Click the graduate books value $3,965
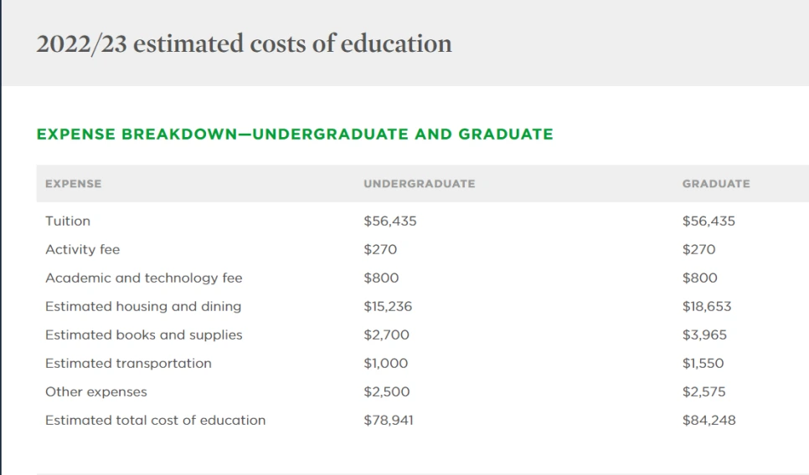 pyautogui.click(x=704, y=335)
